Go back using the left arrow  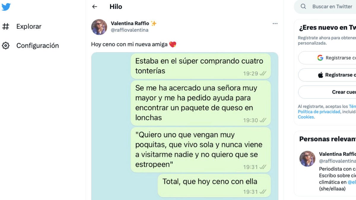(x=95, y=7)
